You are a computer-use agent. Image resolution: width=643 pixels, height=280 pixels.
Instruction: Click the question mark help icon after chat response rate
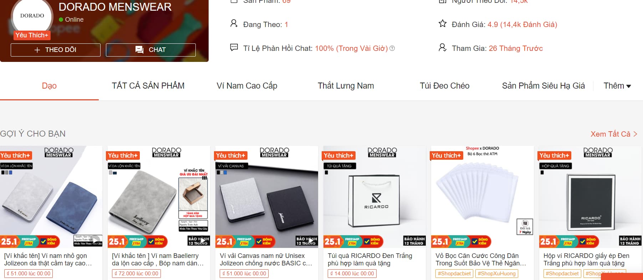pos(392,48)
